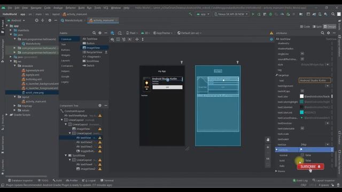This screenshot has width=342, height=192.
Task: Open the Pixel device preview dropdown
Action: [x=132, y=33]
